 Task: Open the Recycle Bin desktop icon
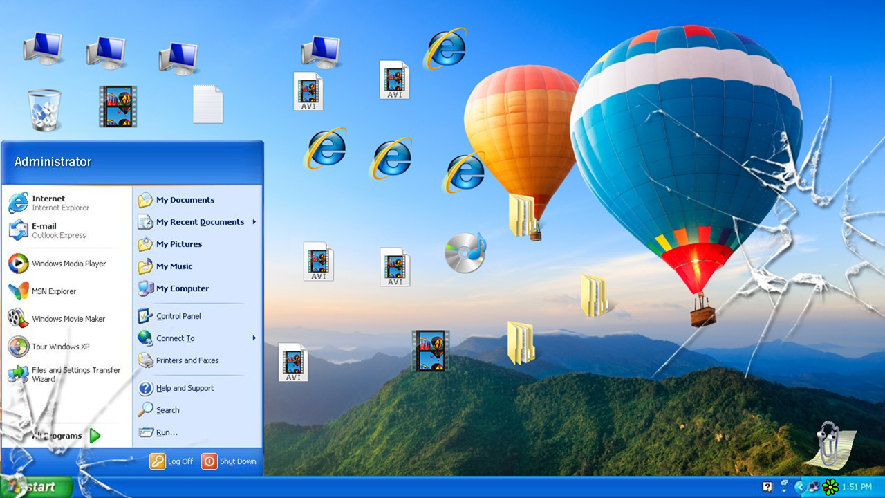[45, 110]
